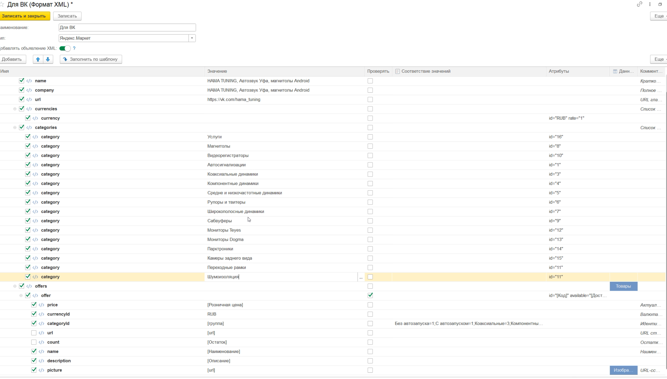Collapse the categories node
Image resolution: width=667 pixels, height=379 pixels.
(15, 127)
